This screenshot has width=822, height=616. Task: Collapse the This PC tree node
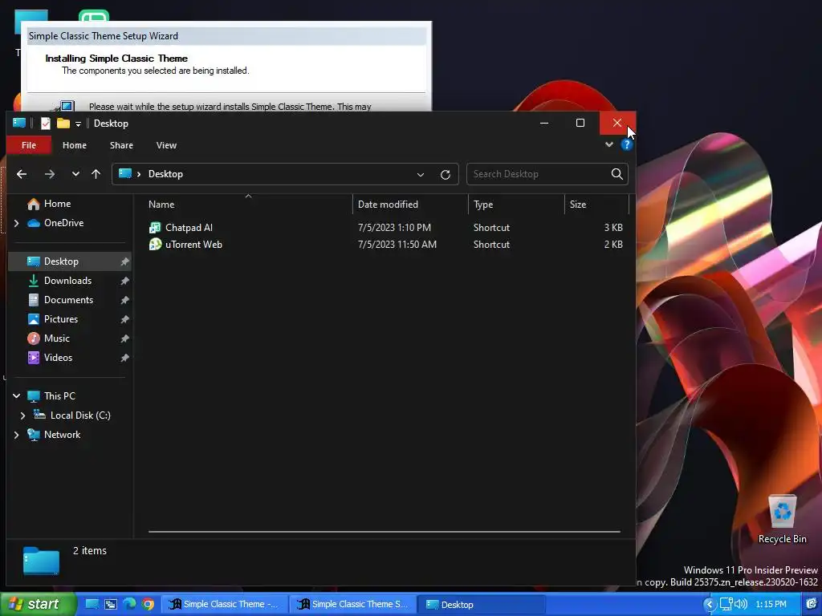tap(16, 396)
